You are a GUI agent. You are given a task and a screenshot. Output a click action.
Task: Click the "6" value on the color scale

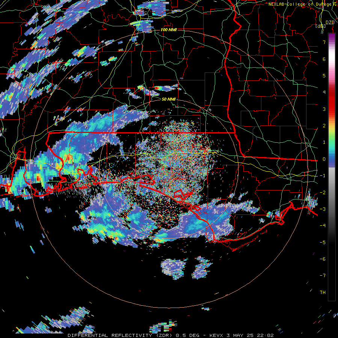tap(324, 59)
